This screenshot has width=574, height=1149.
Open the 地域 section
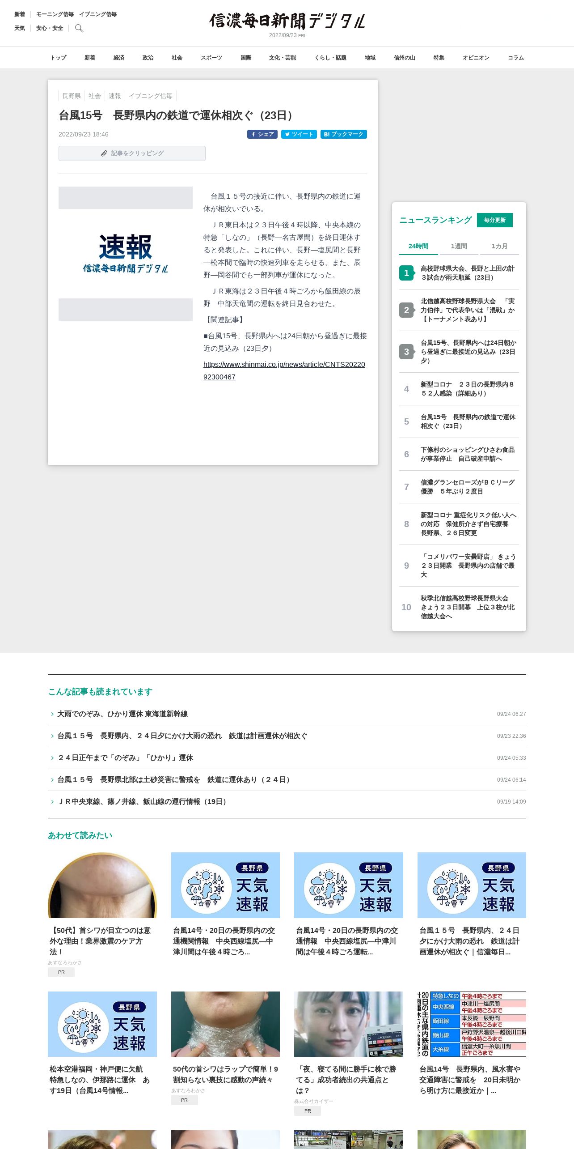370,58
